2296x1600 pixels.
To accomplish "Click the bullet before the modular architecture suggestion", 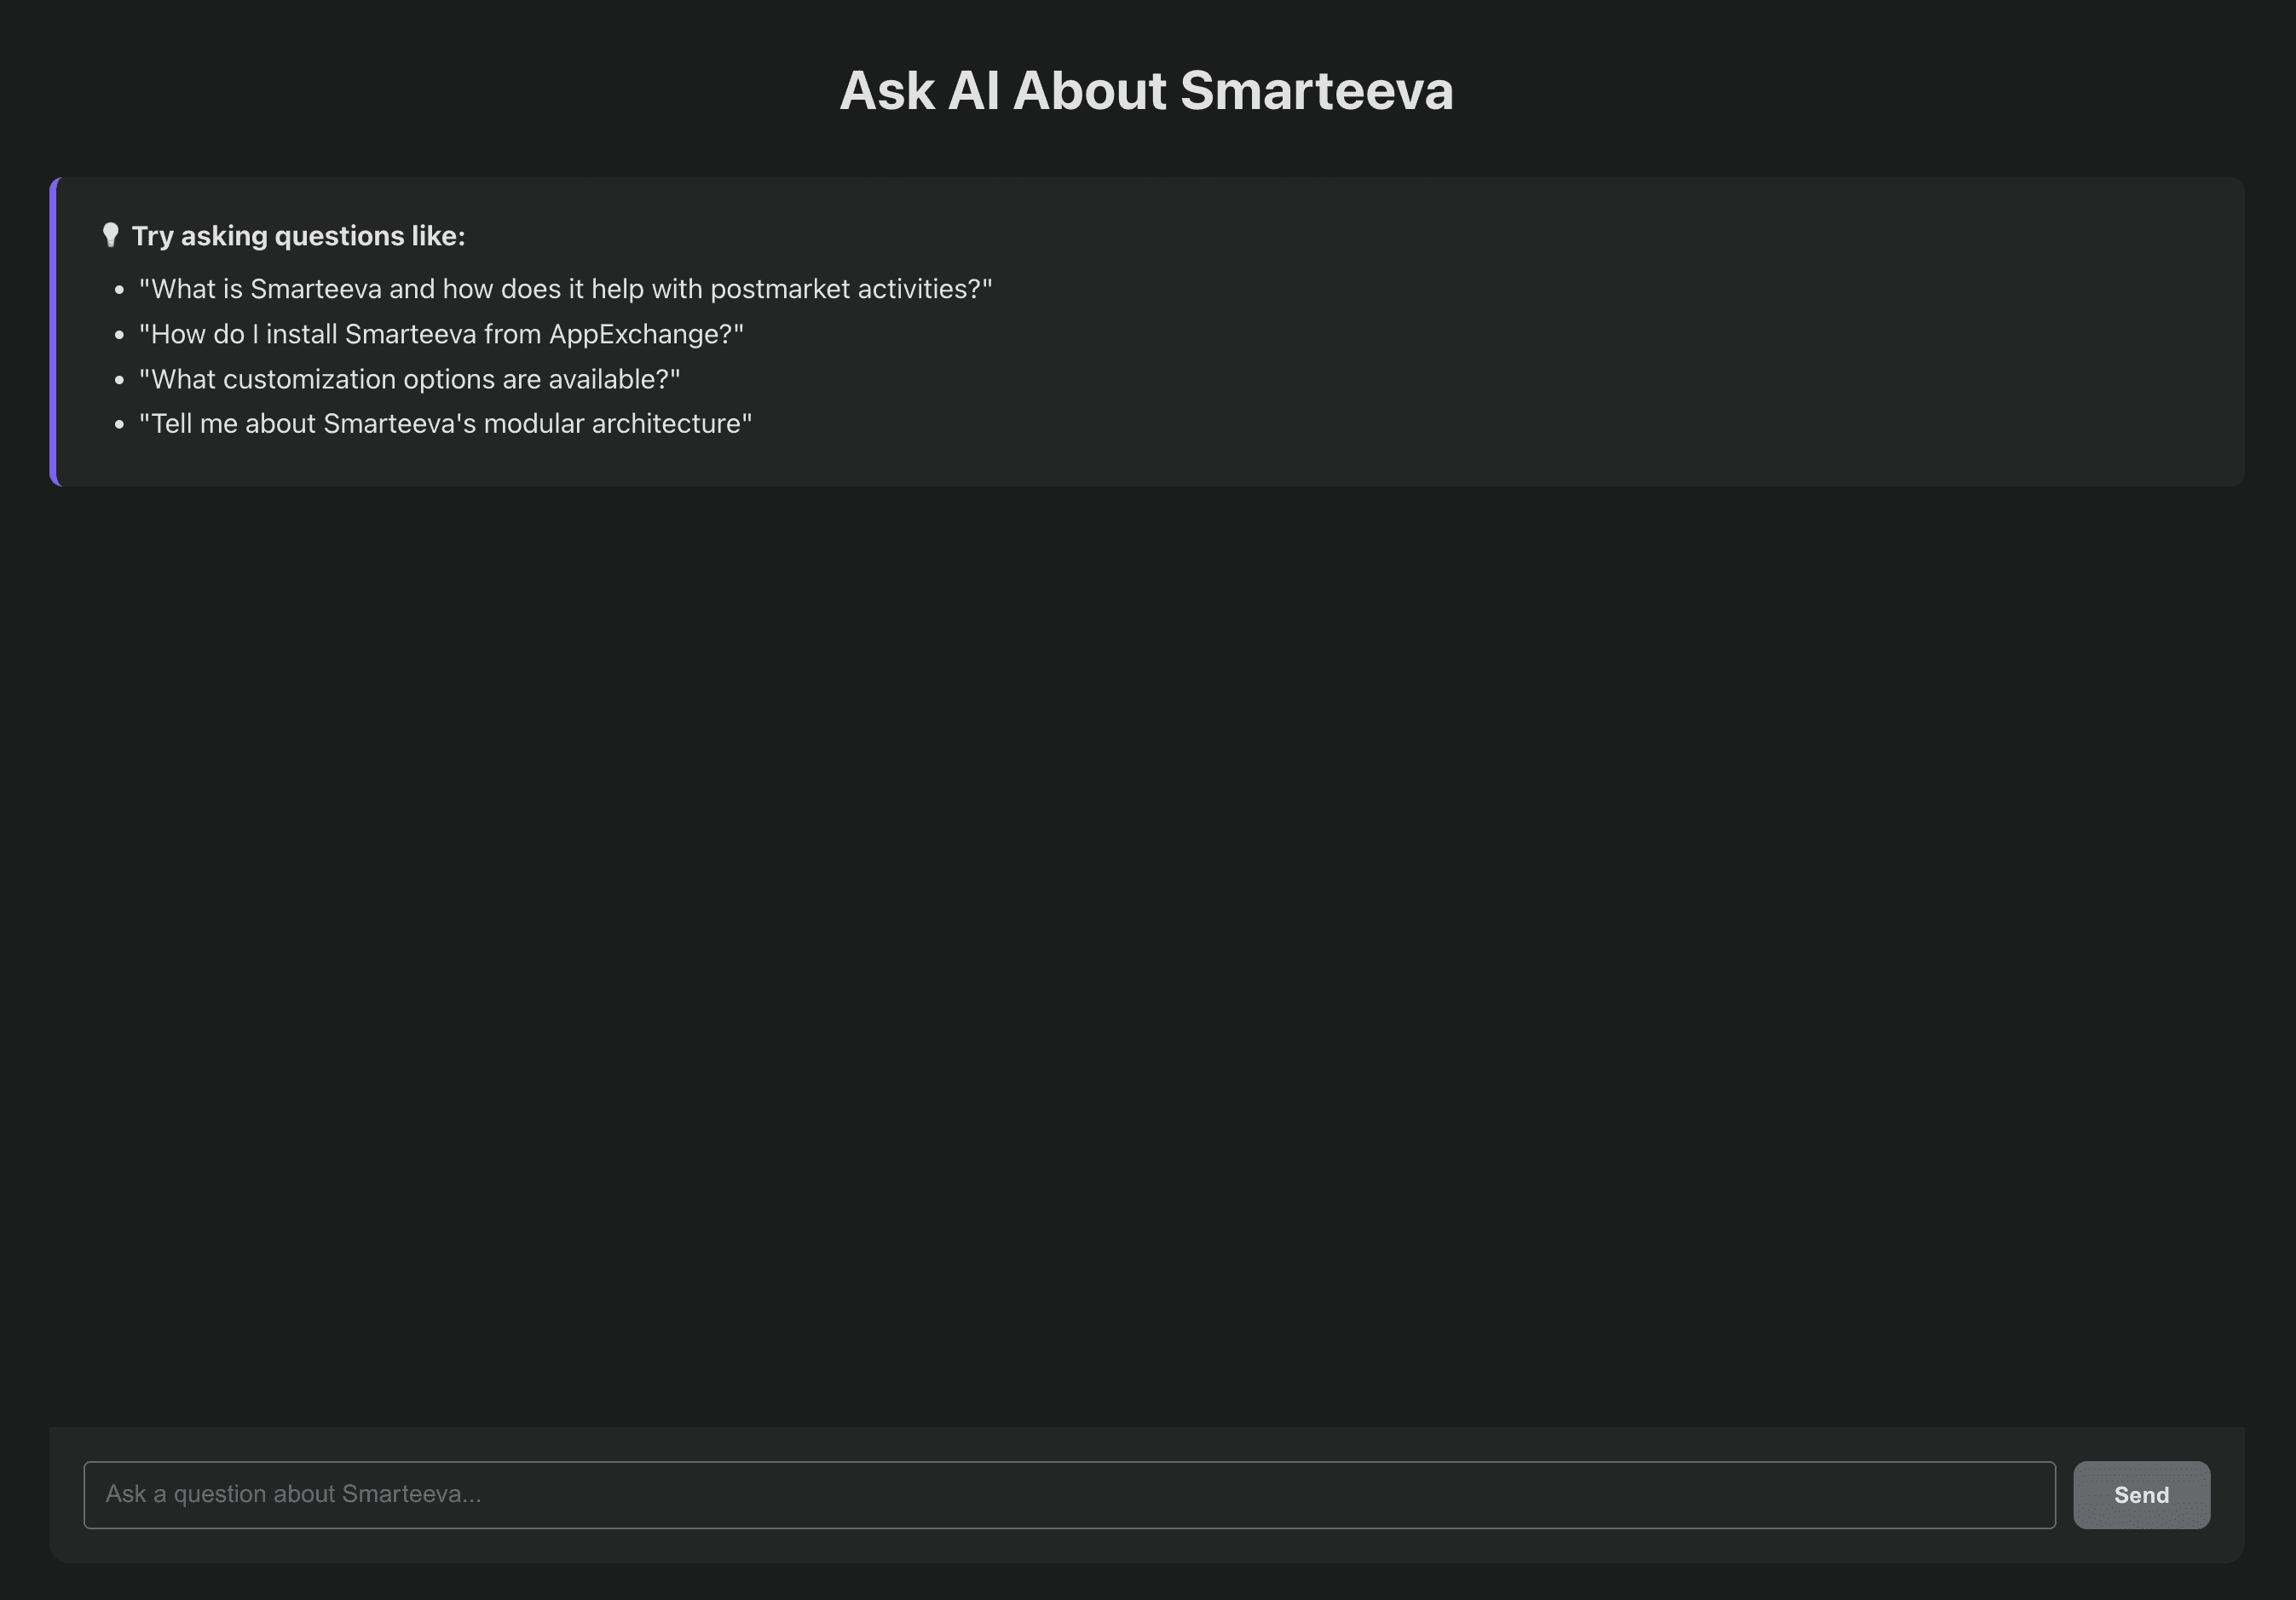I will click(x=119, y=425).
